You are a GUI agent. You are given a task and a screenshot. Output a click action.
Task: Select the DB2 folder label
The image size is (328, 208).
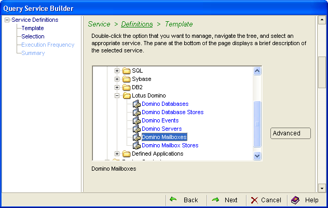point(137,87)
